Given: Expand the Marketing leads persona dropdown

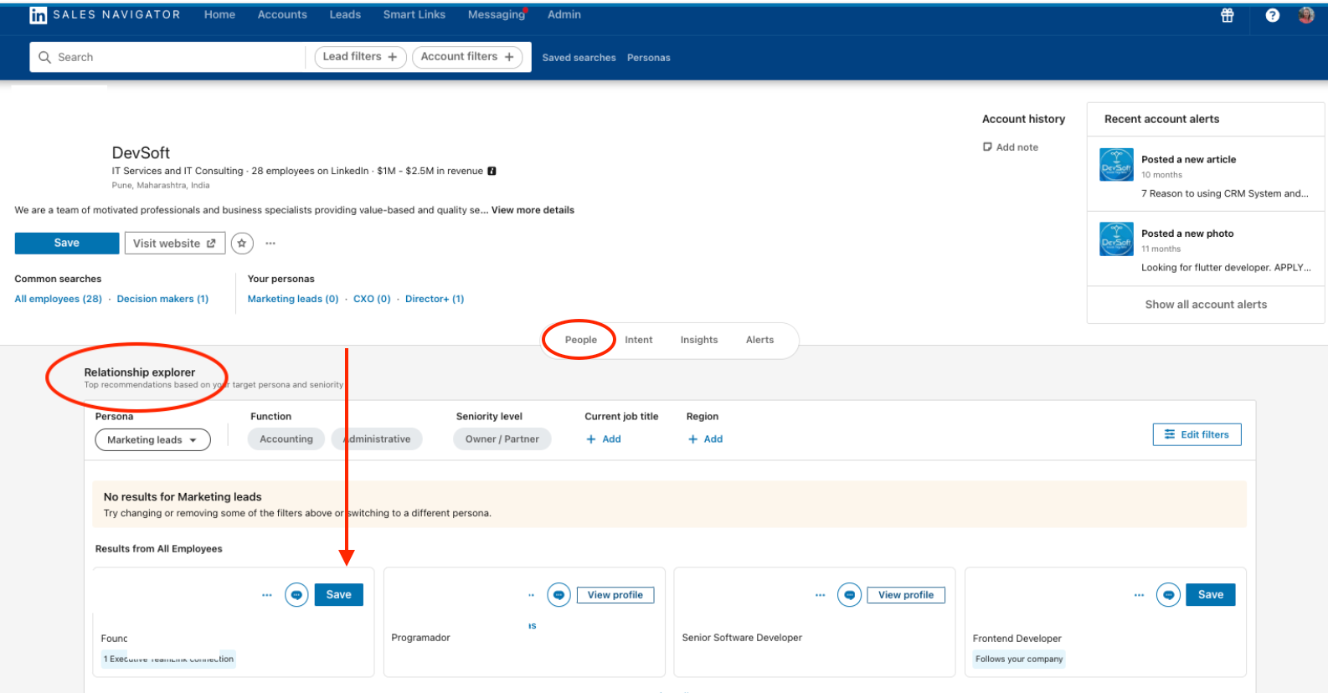Looking at the screenshot, I should tap(152, 439).
